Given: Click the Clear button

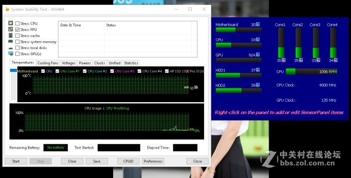Looking at the screenshot, I should (x=72, y=161).
